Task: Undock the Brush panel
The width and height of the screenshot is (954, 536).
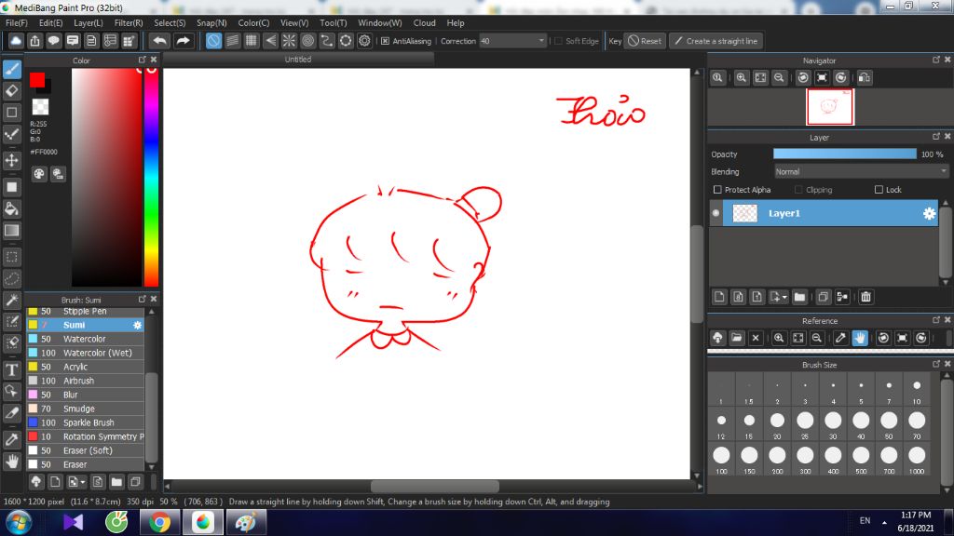Action: [x=142, y=299]
